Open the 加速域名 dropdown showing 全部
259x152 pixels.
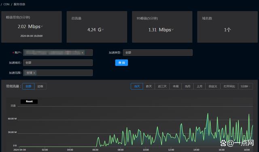(58, 63)
